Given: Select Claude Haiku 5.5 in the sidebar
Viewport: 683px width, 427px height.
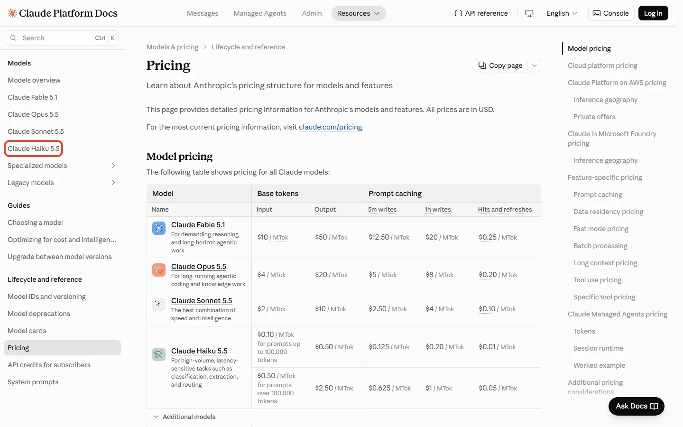Looking at the screenshot, I should click(34, 149).
